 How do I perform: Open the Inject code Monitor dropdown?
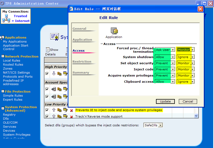pos(186,69)
